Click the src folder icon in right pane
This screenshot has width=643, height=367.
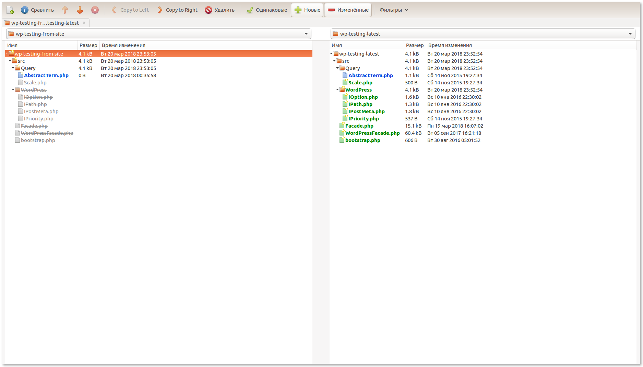point(339,61)
